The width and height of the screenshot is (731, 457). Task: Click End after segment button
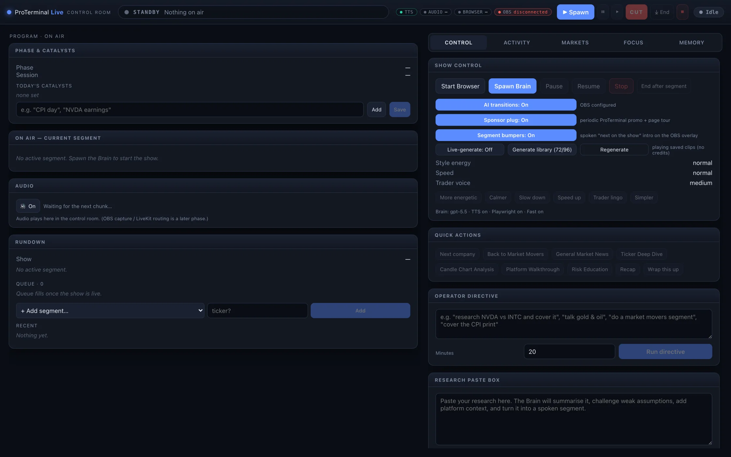663,86
